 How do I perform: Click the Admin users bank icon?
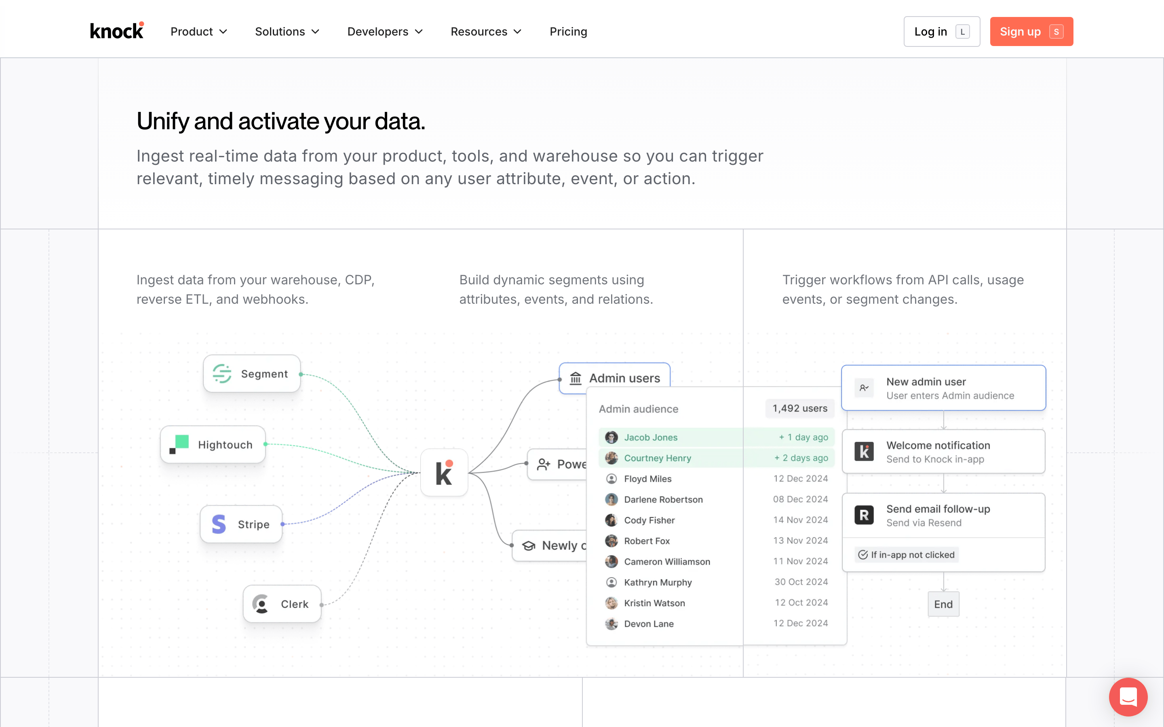(576, 378)
